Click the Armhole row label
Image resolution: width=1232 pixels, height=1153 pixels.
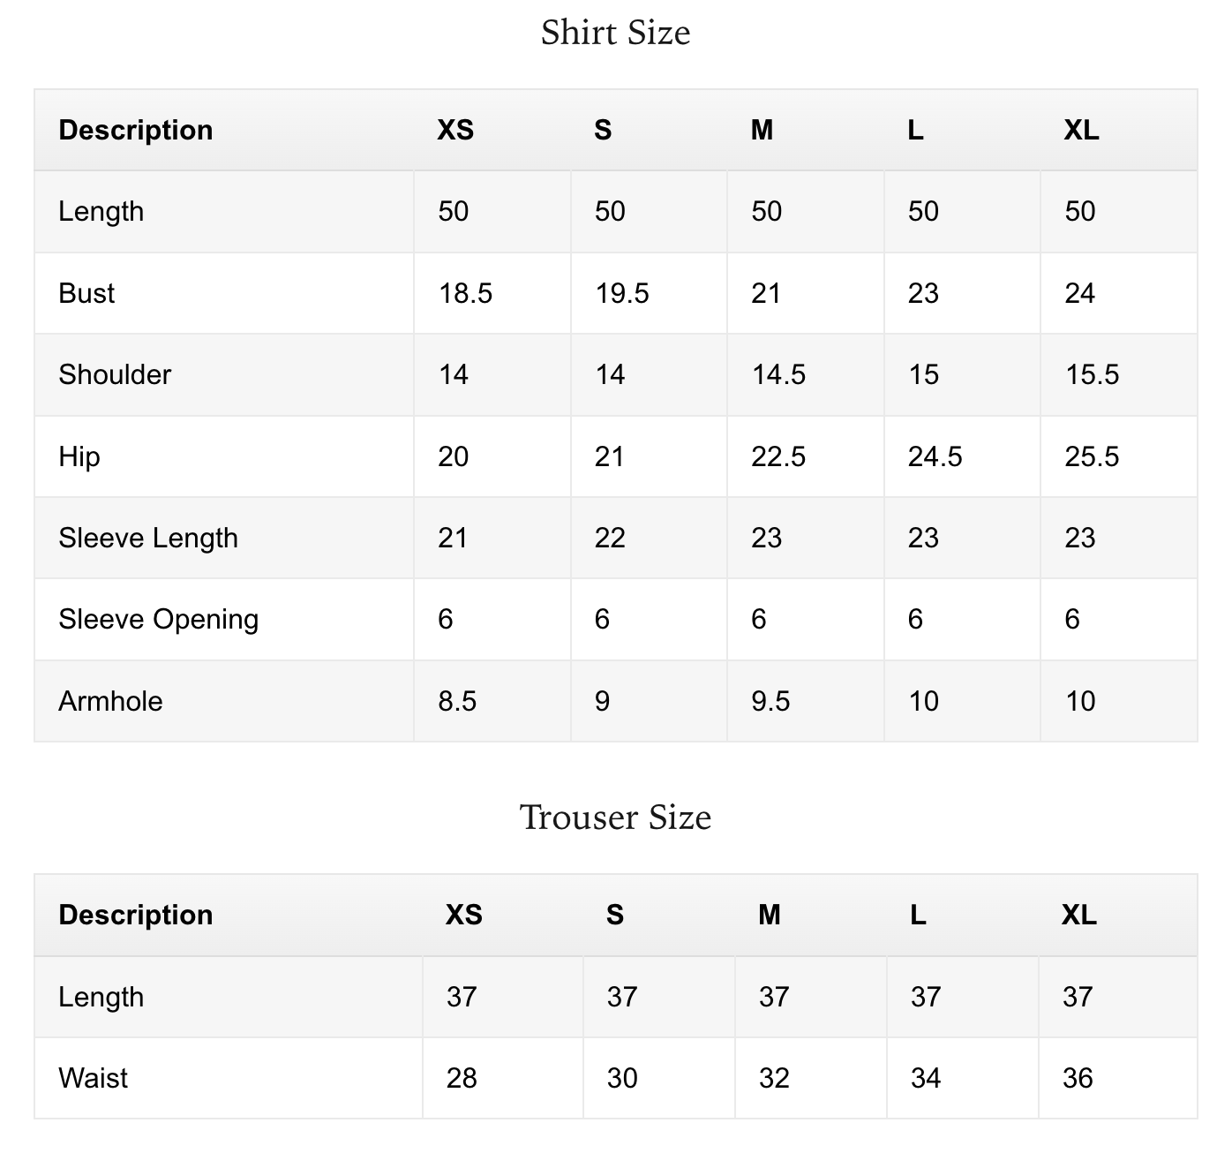(110, 701)
